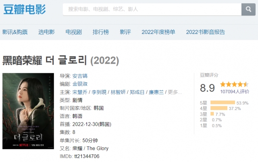Image resolution: width=258 pixels, height=162 pixels.
Task: Open the 黑暗荣耀 poster image
Action: coord(28,111)
